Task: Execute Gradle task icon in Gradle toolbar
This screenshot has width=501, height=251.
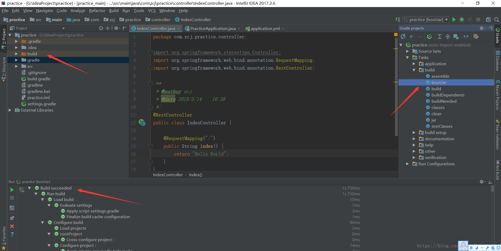Action: pos(429,36)
